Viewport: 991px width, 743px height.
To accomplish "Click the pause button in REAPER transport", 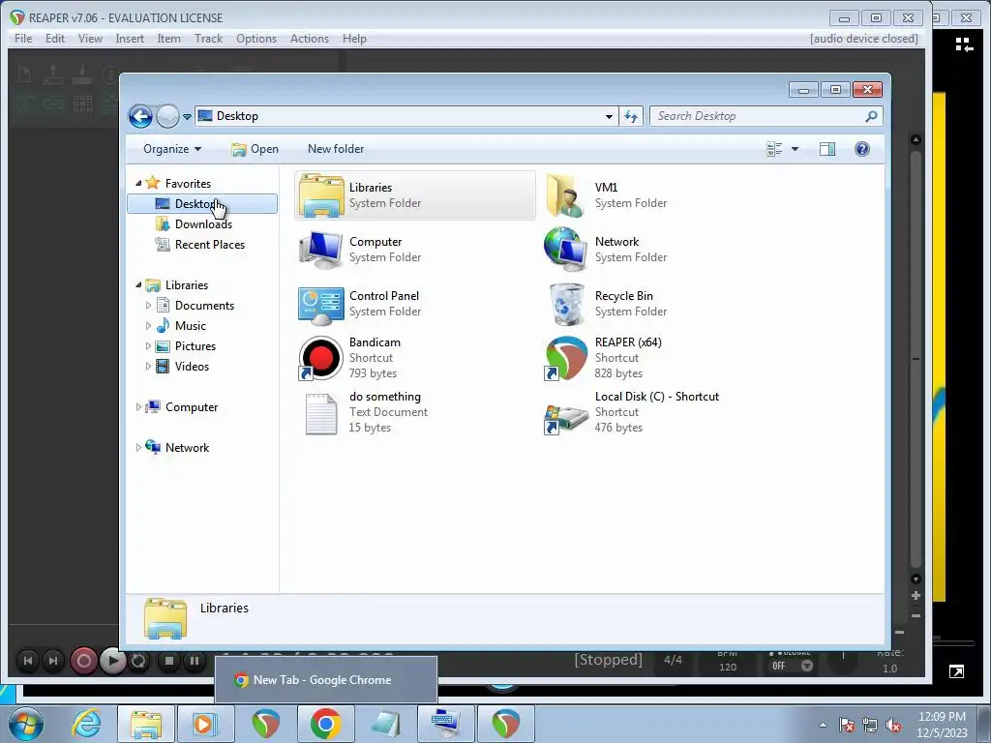I will click(x=194, y=661).
